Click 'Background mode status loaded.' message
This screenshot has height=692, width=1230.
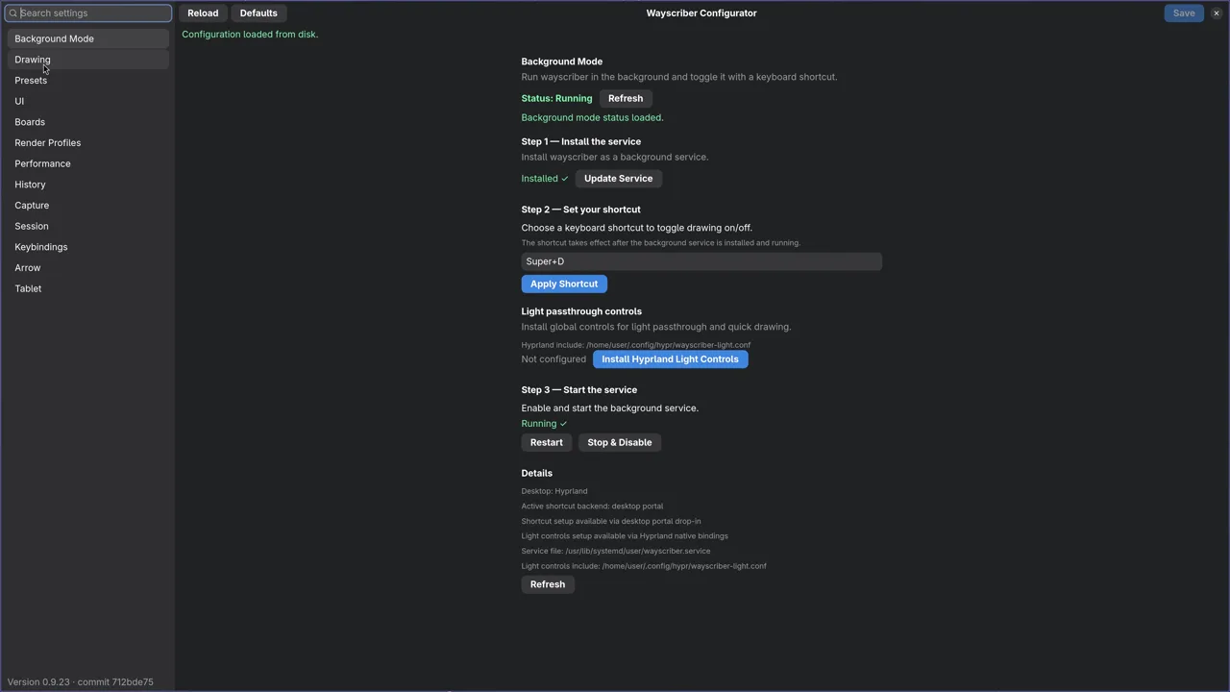pyautogui.click(x=592, y=117)
